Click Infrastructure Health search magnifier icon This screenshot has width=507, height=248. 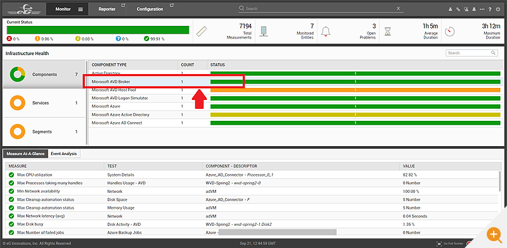coord(493,53)
